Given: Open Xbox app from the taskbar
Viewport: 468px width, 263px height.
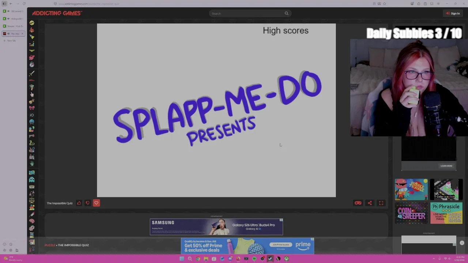Looking at the screenshot, I should (x=286, y=259).
